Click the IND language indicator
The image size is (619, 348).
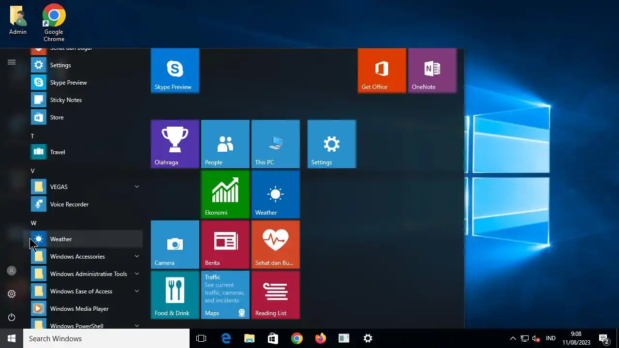(550, 338)
